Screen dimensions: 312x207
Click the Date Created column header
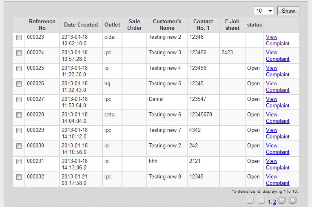tap(81, 24)
